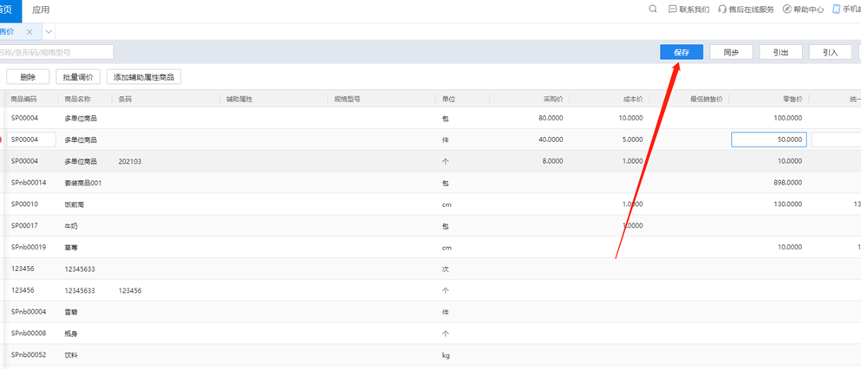Screen dimensions: 861x369
Task: Click the 删除 button
Action: [28, 77]
